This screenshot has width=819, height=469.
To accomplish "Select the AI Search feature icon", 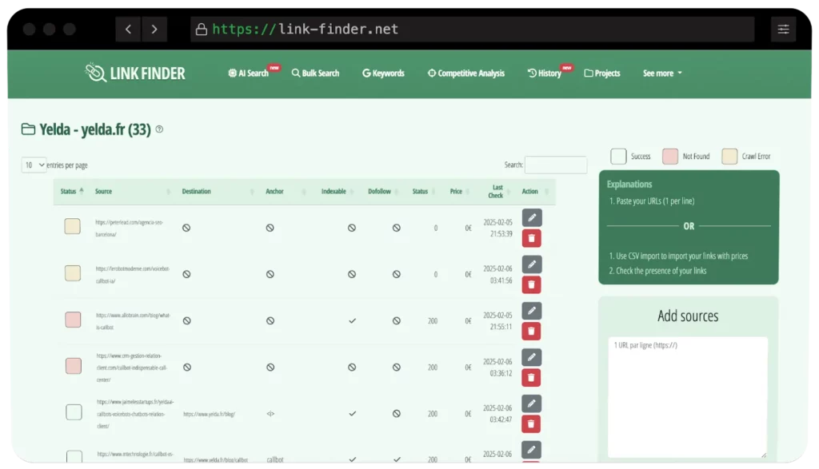I will (x=232, y=73).
